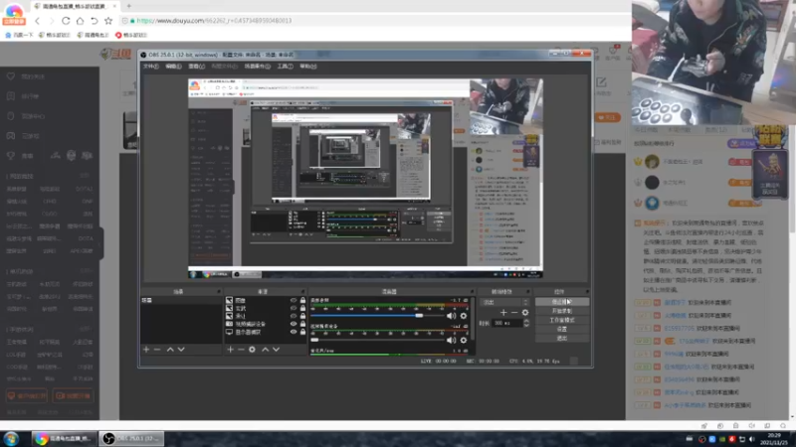Image resolution: width=796 pixels, height=447 pixels.
Task: Open the 场景集合(S) menu in OBS
Action: (258, 67)
